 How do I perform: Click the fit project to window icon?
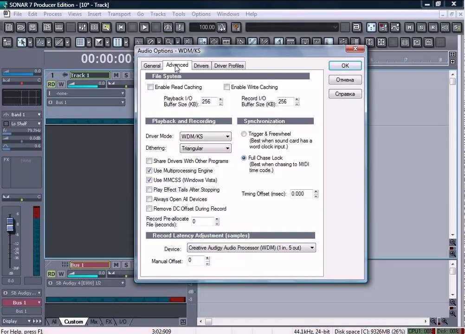pyautogui.click(x=381, y=42)
